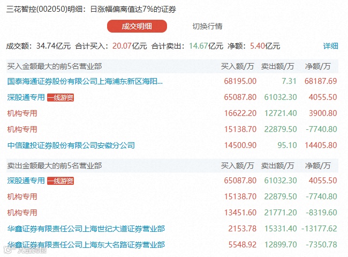This screenshot has height=257, width=348.
Task: Click net amount 14405.80
Action: pyautogui.click(x=321, y=145)
